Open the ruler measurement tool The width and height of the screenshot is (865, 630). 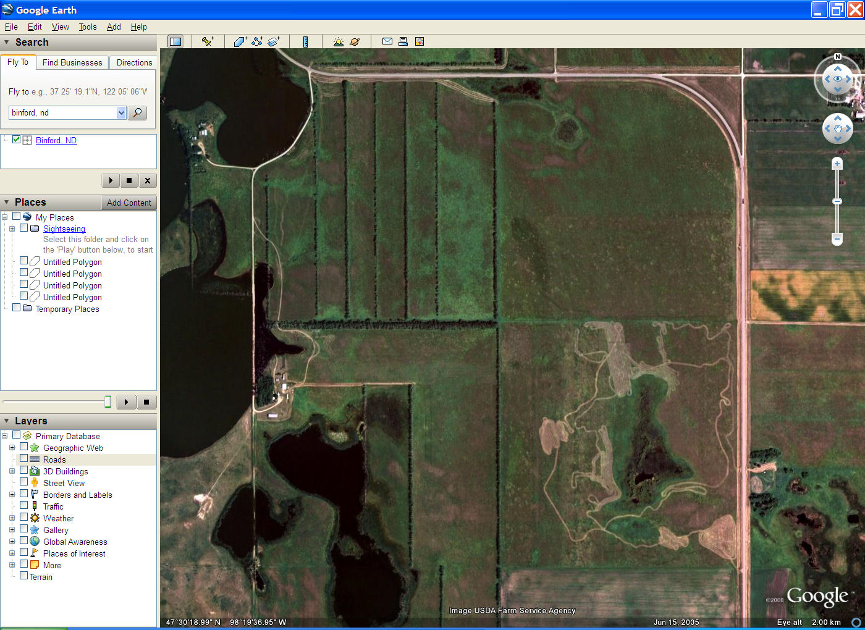pyautogui.click(x=305, y=41)
